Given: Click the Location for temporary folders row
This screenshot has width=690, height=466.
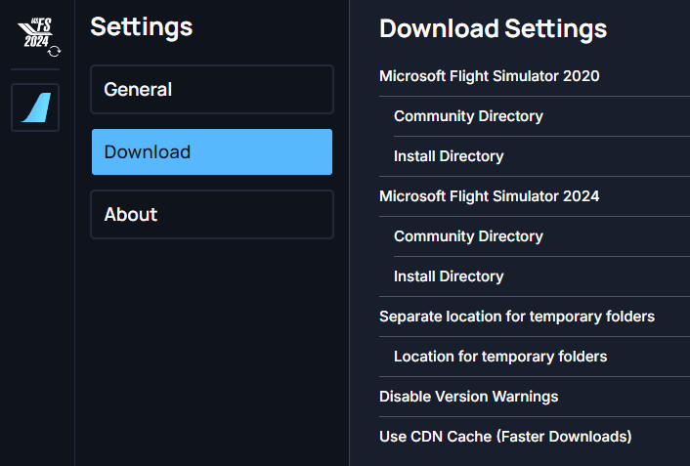Looking at the screenshot, I should point(500,357).
